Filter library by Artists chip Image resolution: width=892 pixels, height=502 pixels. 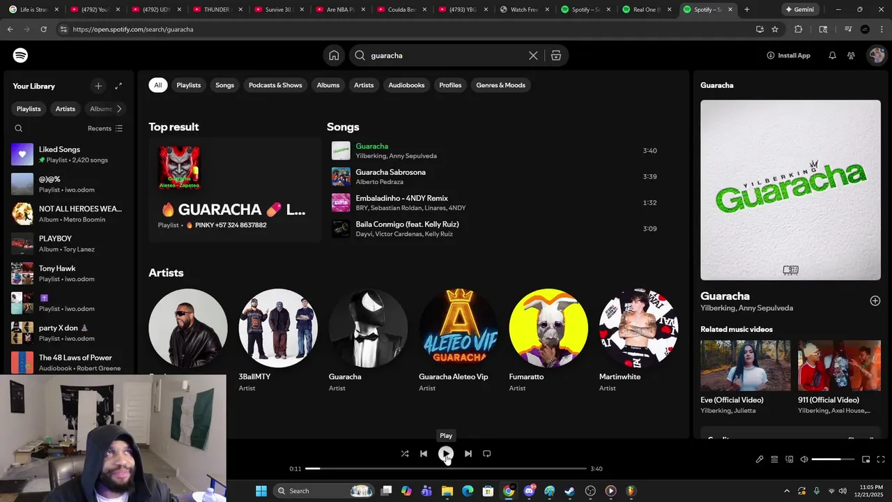point(66,109)
